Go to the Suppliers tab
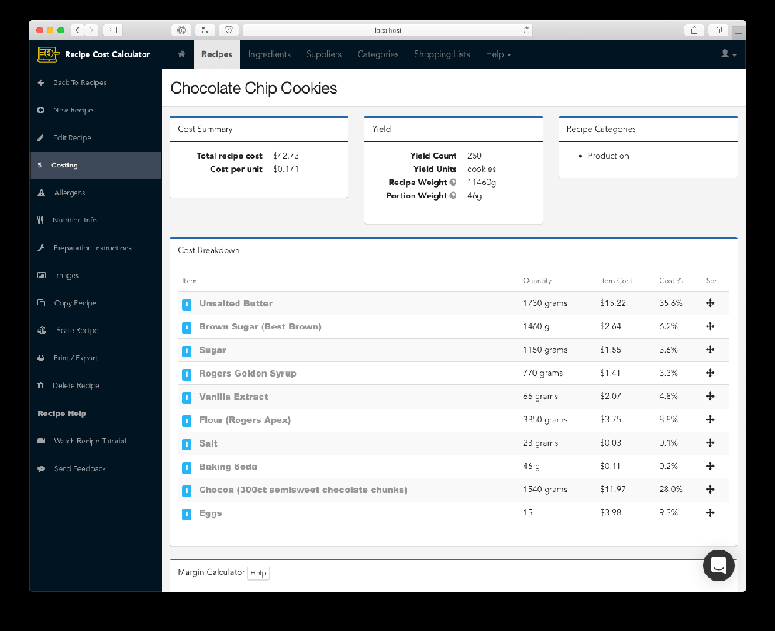This screenshot has height=631, width=775. pyautogui.click(x=324, y=54)
